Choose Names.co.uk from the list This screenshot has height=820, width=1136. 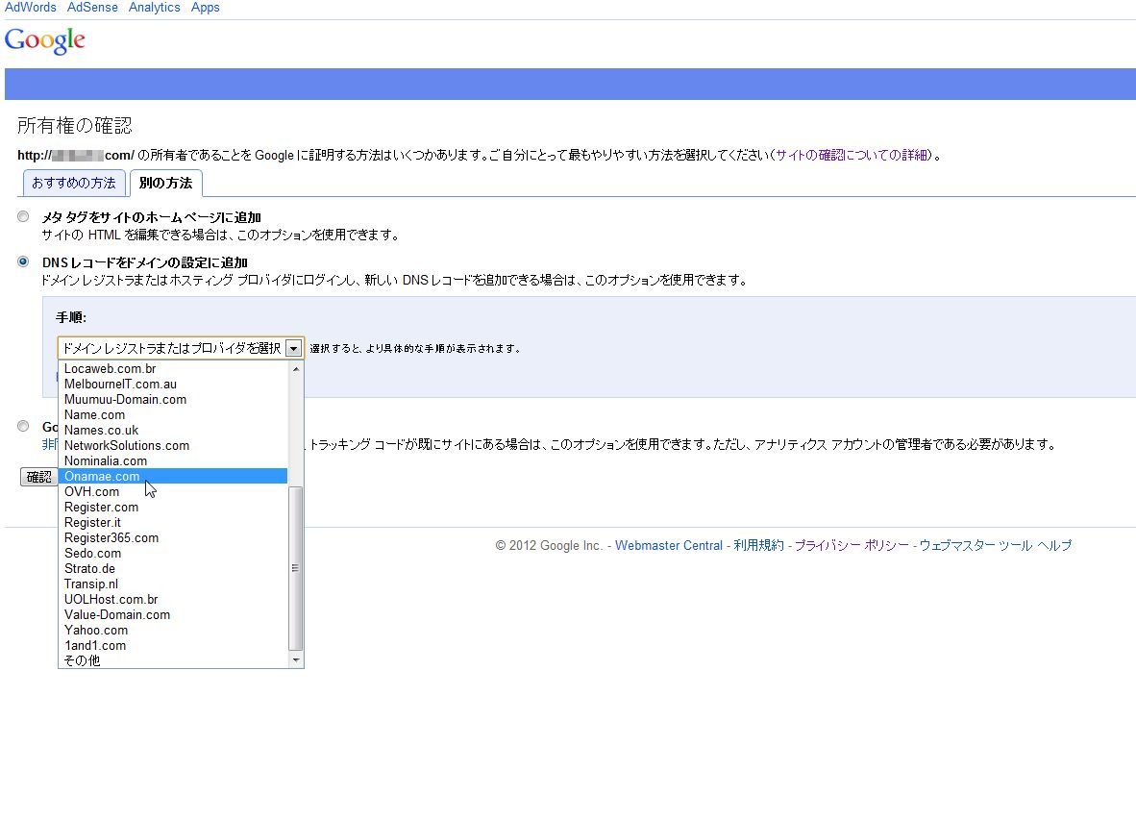pos(172,431)
